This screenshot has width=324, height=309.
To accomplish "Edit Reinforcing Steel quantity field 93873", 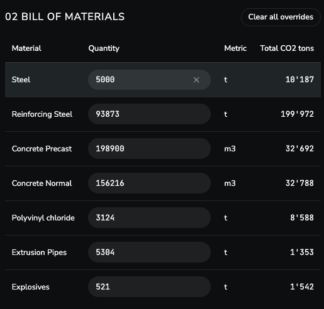I will [149, 114].
